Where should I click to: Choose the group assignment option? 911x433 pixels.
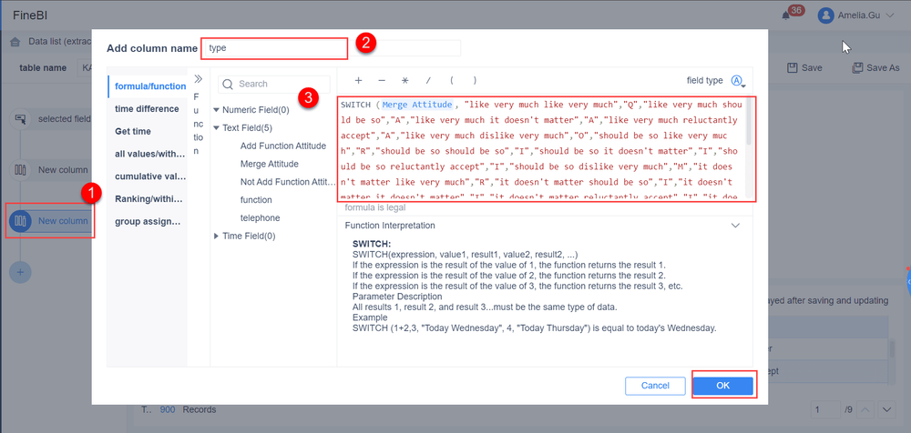point(149,221)
